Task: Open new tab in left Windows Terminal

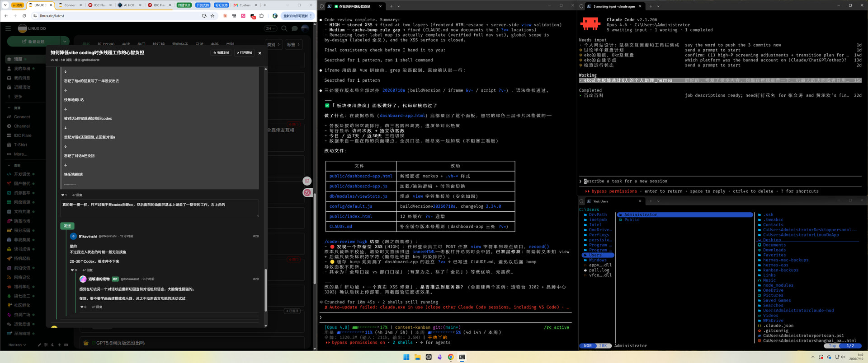Action: 391,6
